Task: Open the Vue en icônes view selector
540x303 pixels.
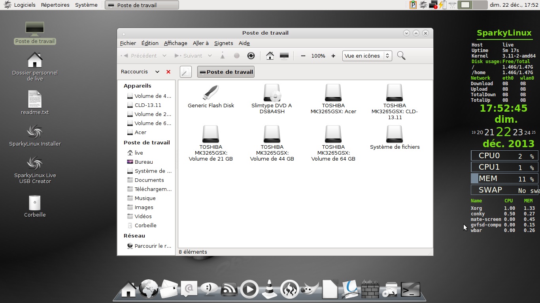Action: pos(367,56)
